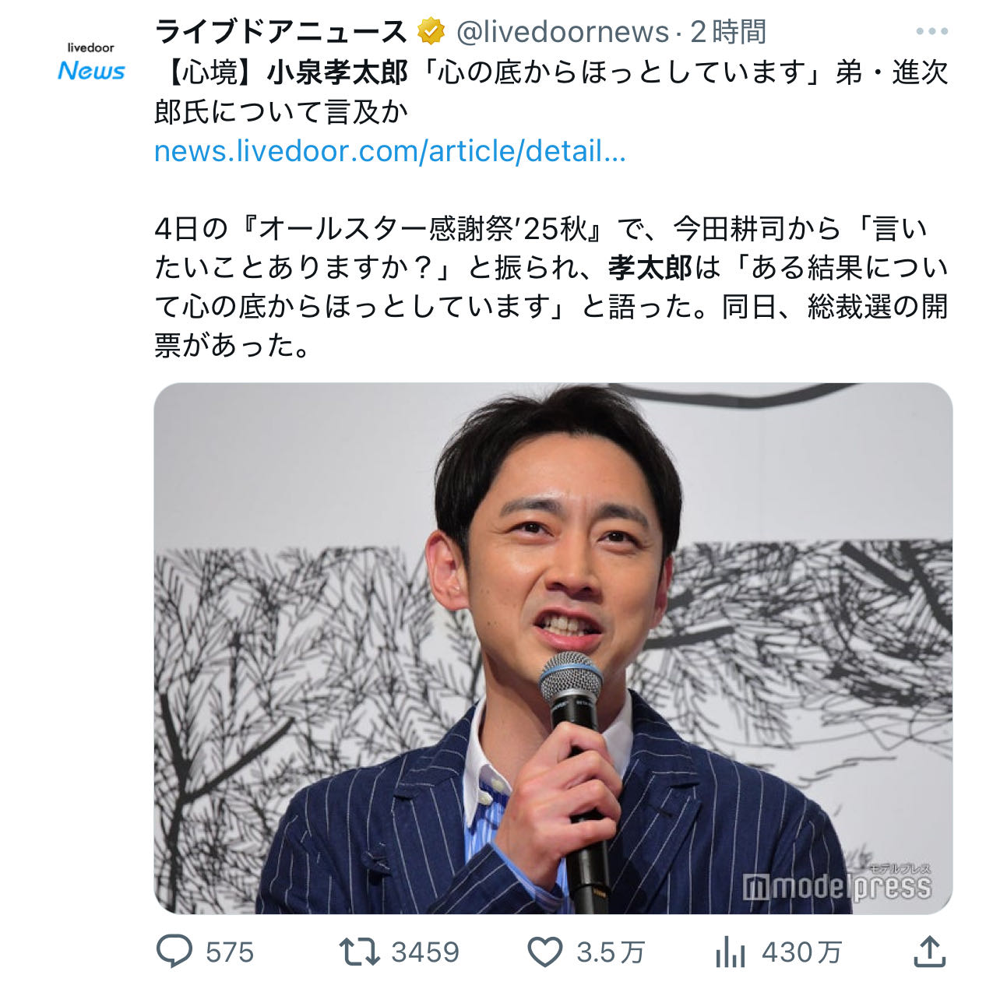Enlarge the photo of the man with the microphone

pyautogui.click(x=553, y=648)
